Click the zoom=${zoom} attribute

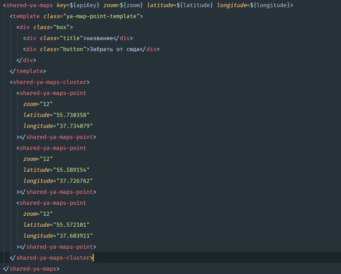(123, 5)
